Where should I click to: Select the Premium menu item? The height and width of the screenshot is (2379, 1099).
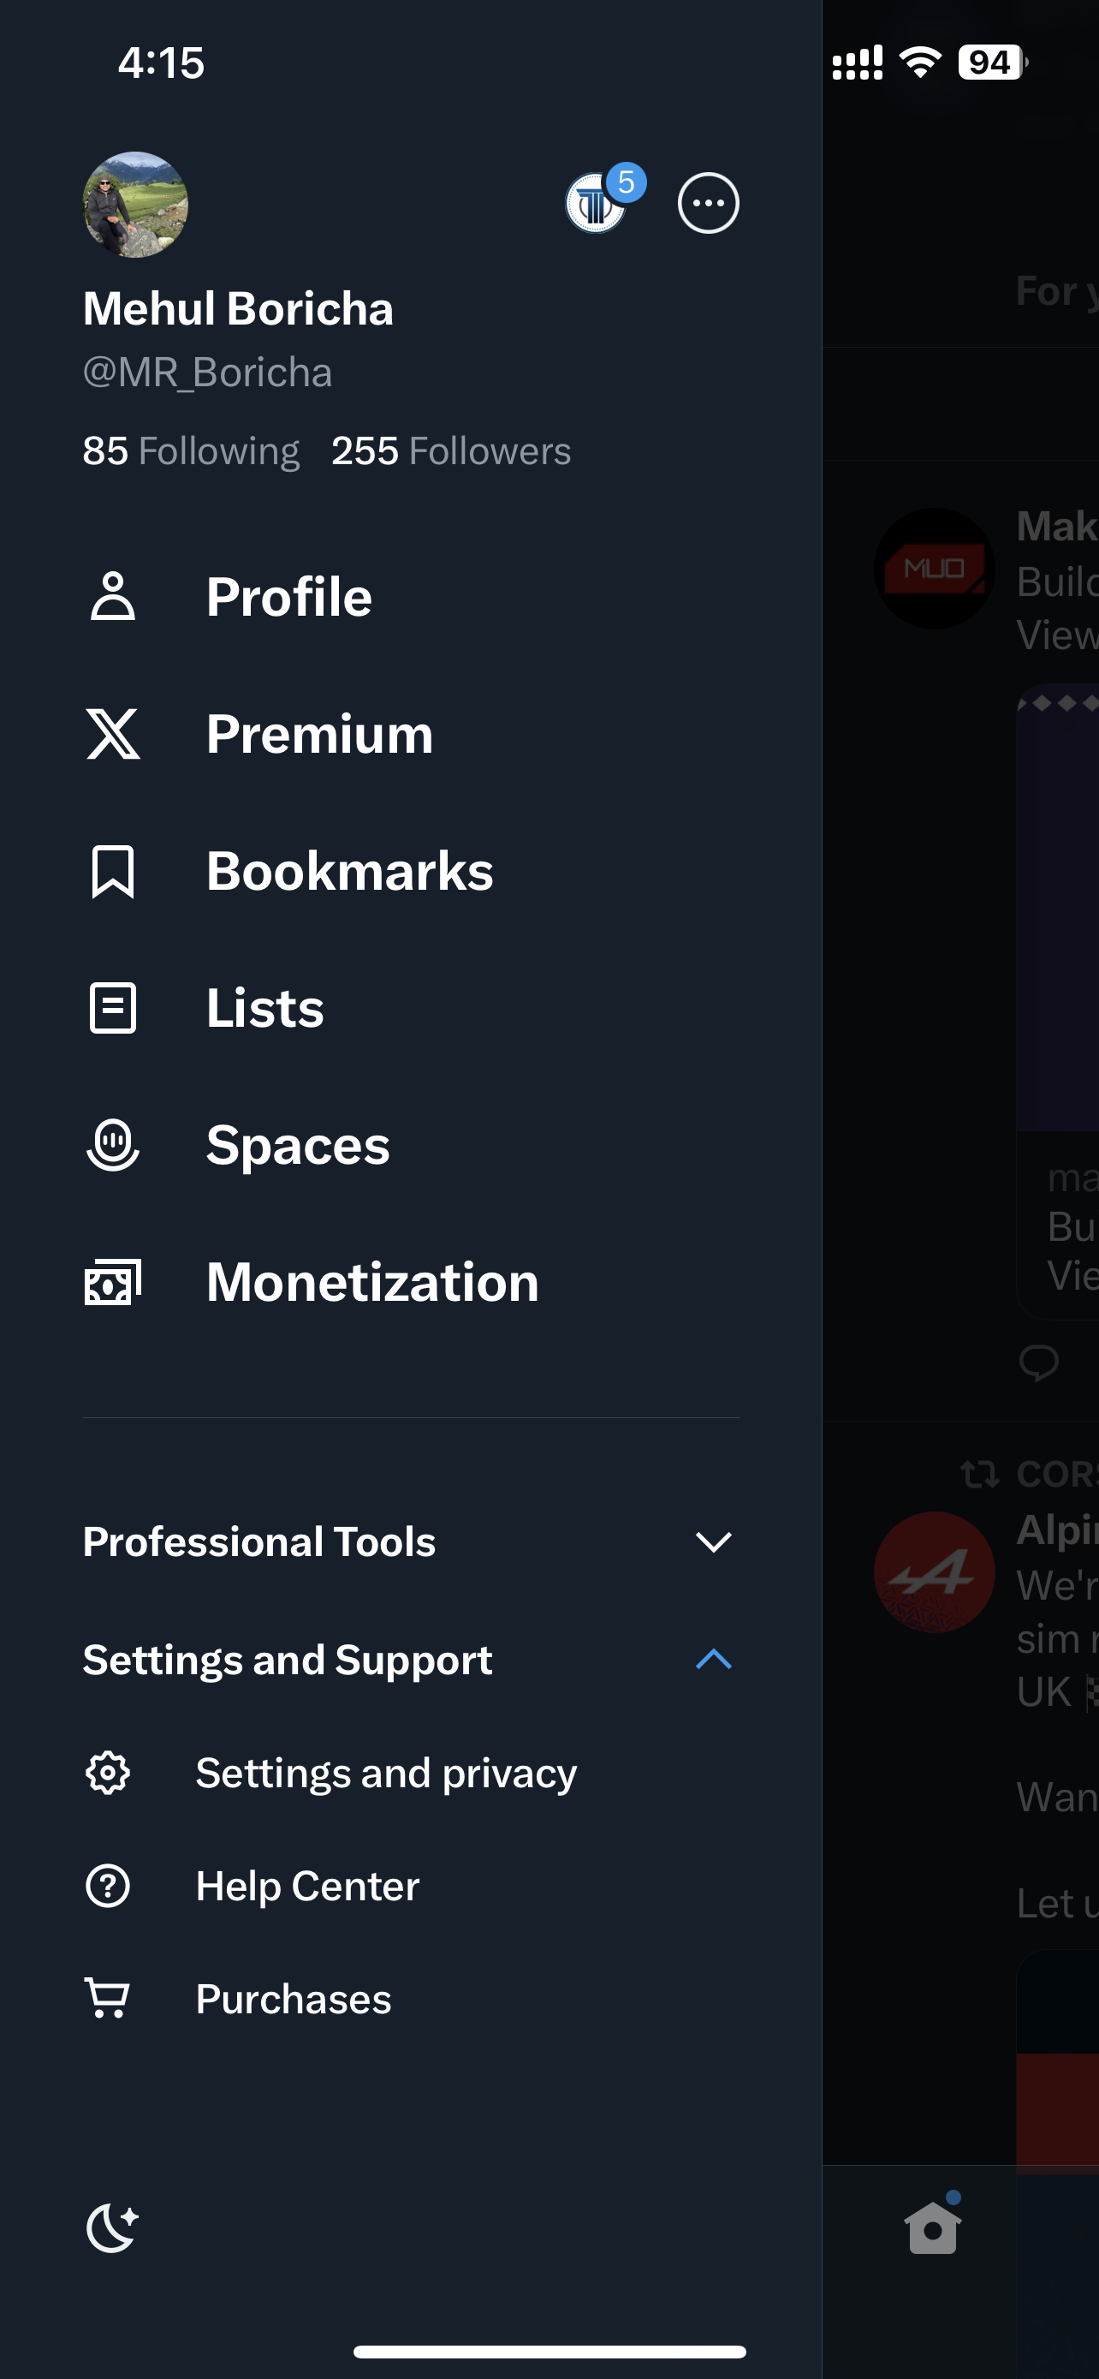coord(318,733)
